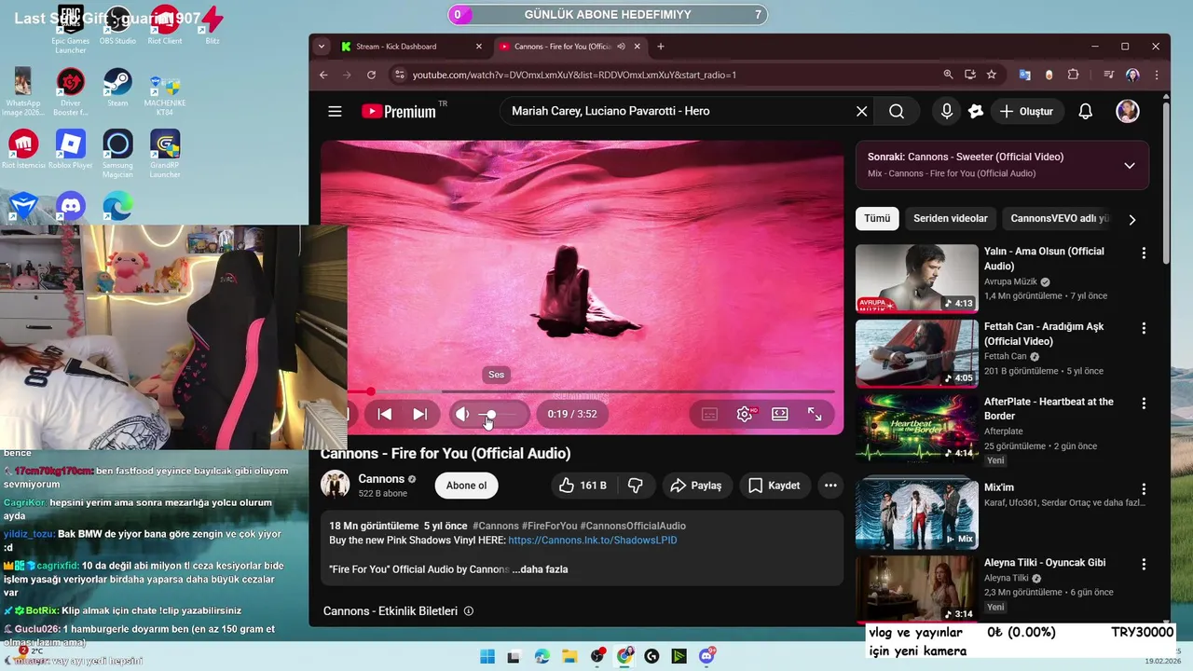Start voice search with the microphone

click(x=947, y=112)
